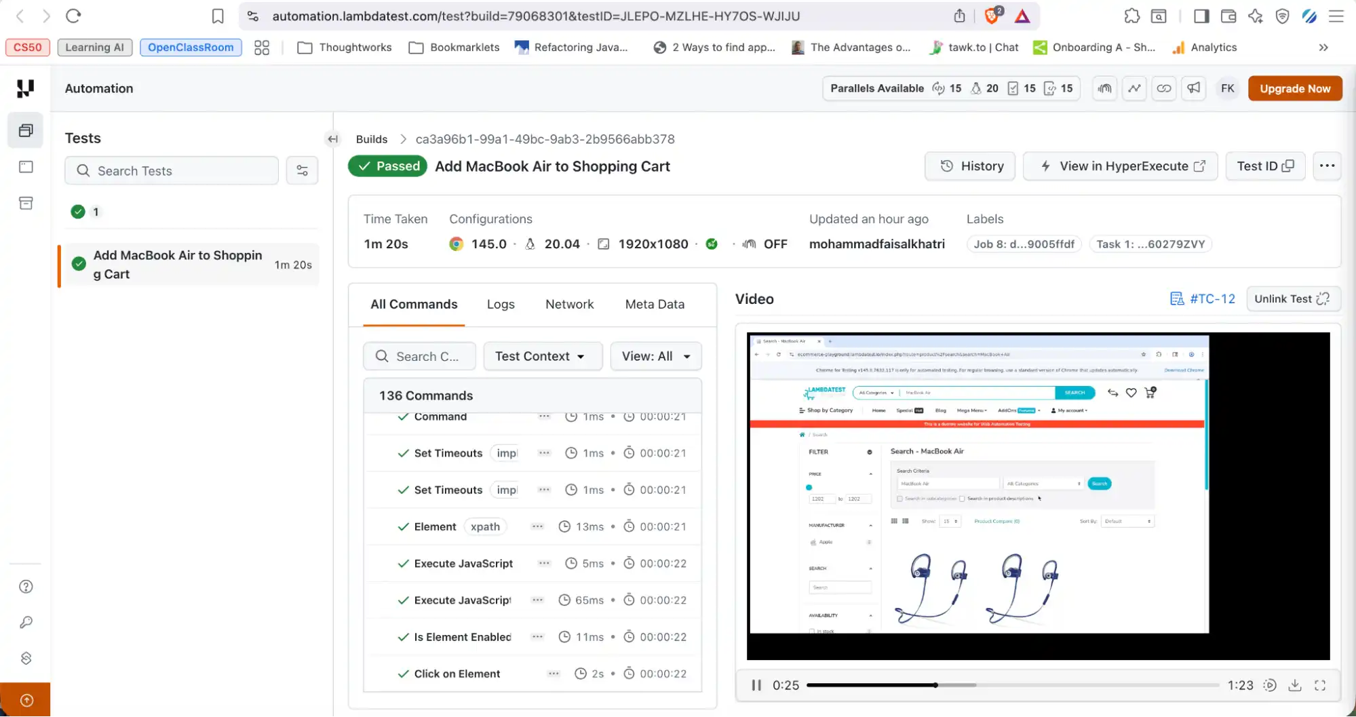The width and height of the screenshot is (1356, 717).
Task: Copy the Test ID
Action: [1265, 166]
